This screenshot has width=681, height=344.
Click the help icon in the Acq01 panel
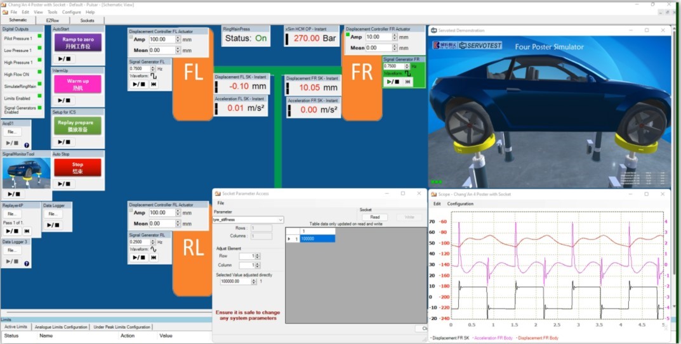tap(27, 145)
